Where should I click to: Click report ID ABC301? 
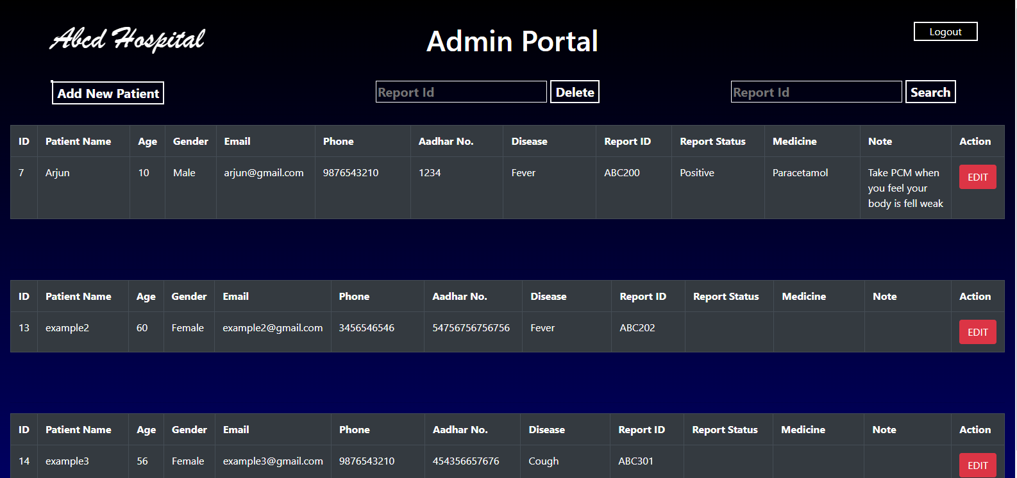tap(635, 461)
